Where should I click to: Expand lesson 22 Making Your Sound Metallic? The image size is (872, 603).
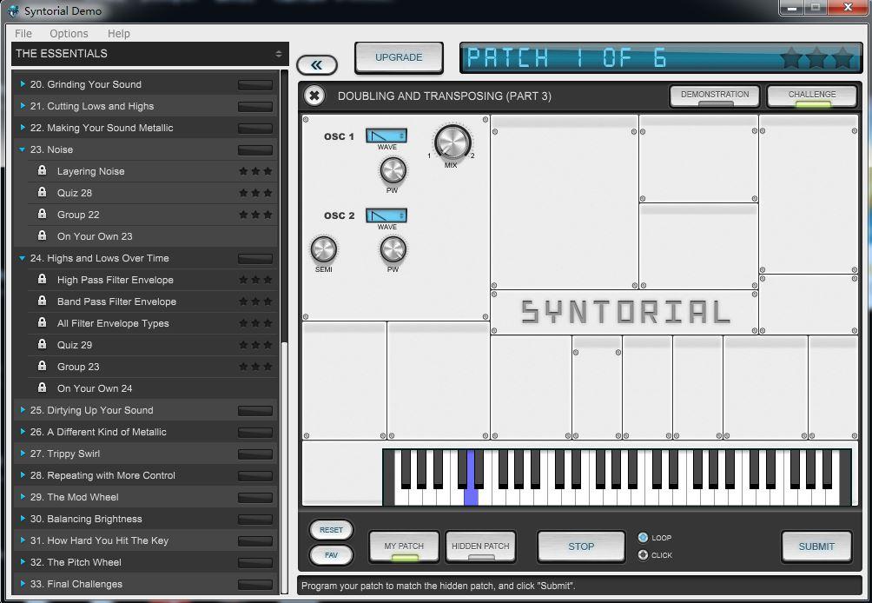pos(23,128)
